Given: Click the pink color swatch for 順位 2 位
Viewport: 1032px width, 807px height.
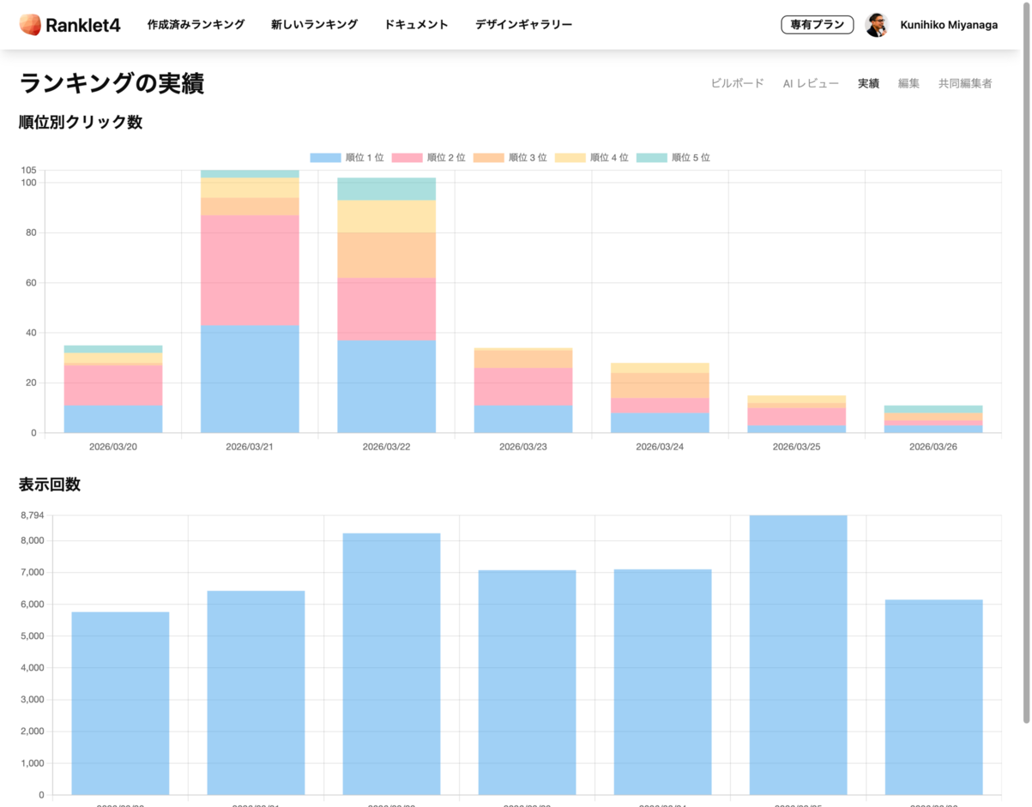Looking at the screenshot, I should (x=407, y=157).
